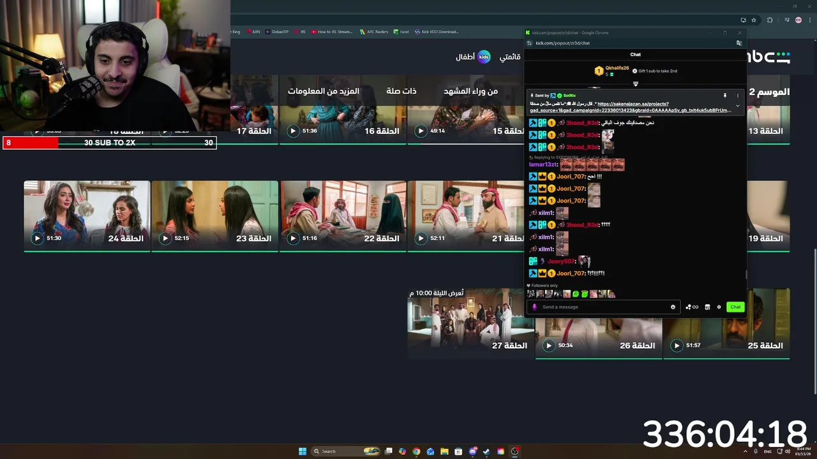Viewport: 817px width, 459px height.
Task: Open File Explorer from taskbar
Action: pyautogui.click(x=444, y=451)
